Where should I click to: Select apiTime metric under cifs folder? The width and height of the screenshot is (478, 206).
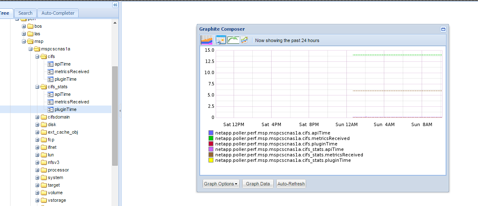tap(63, 64)
